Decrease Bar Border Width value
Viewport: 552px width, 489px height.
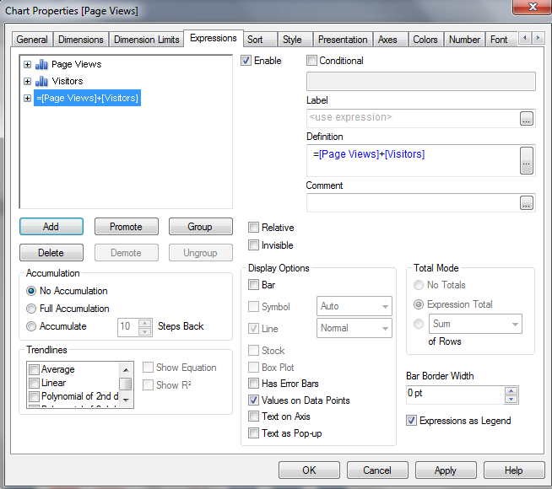[511, 400]
